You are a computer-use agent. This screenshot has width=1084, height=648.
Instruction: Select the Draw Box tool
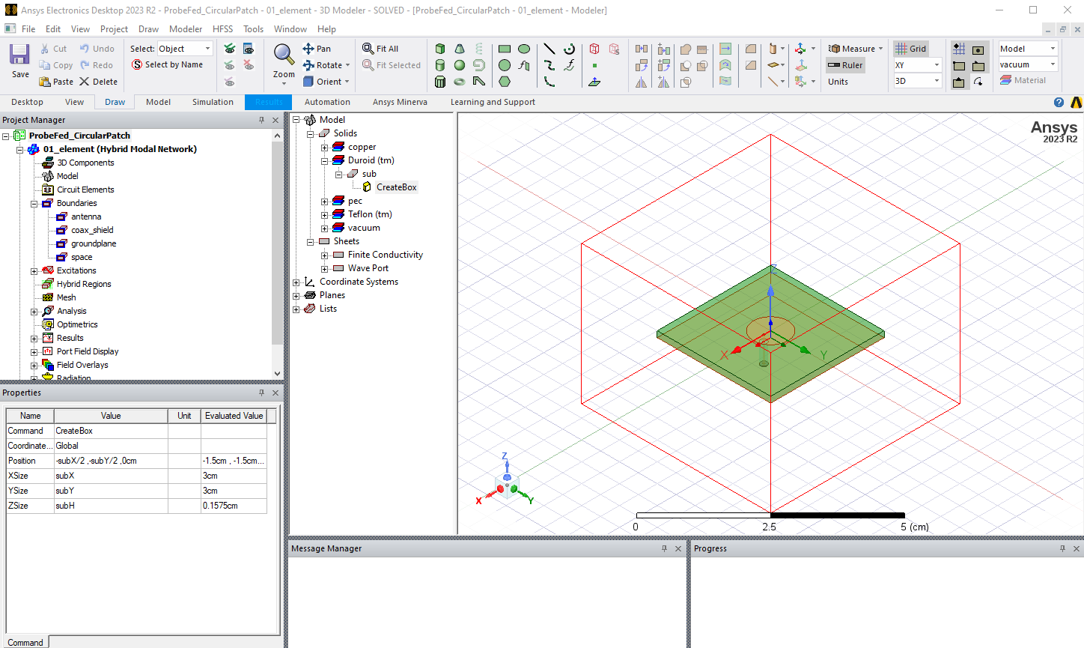click(x=439, y=48)
